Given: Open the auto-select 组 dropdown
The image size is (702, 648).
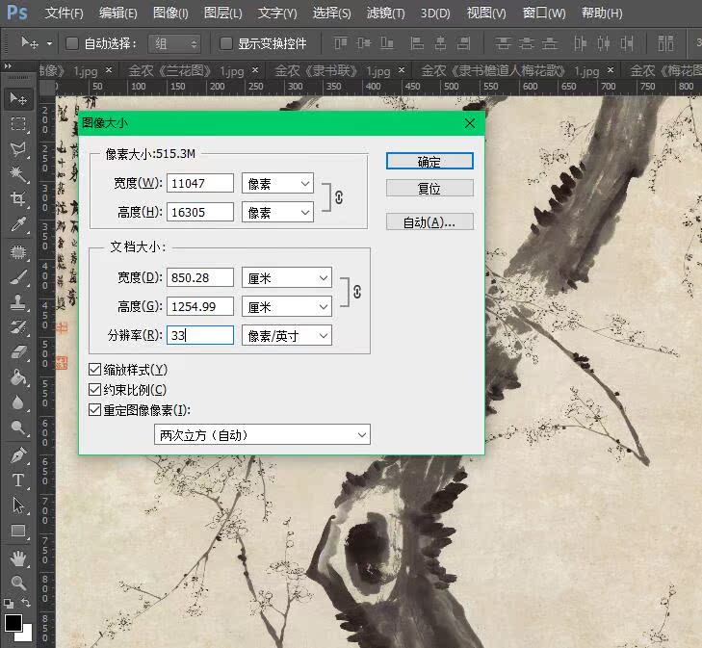Looking at the screenshot, I should (173, 43).
